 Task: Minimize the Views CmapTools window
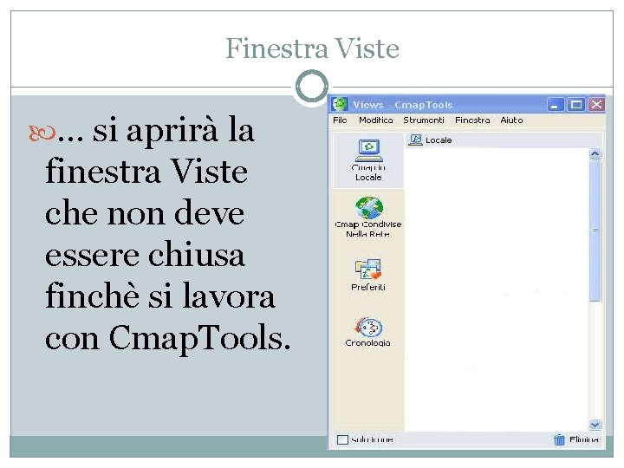coord(555,105)
